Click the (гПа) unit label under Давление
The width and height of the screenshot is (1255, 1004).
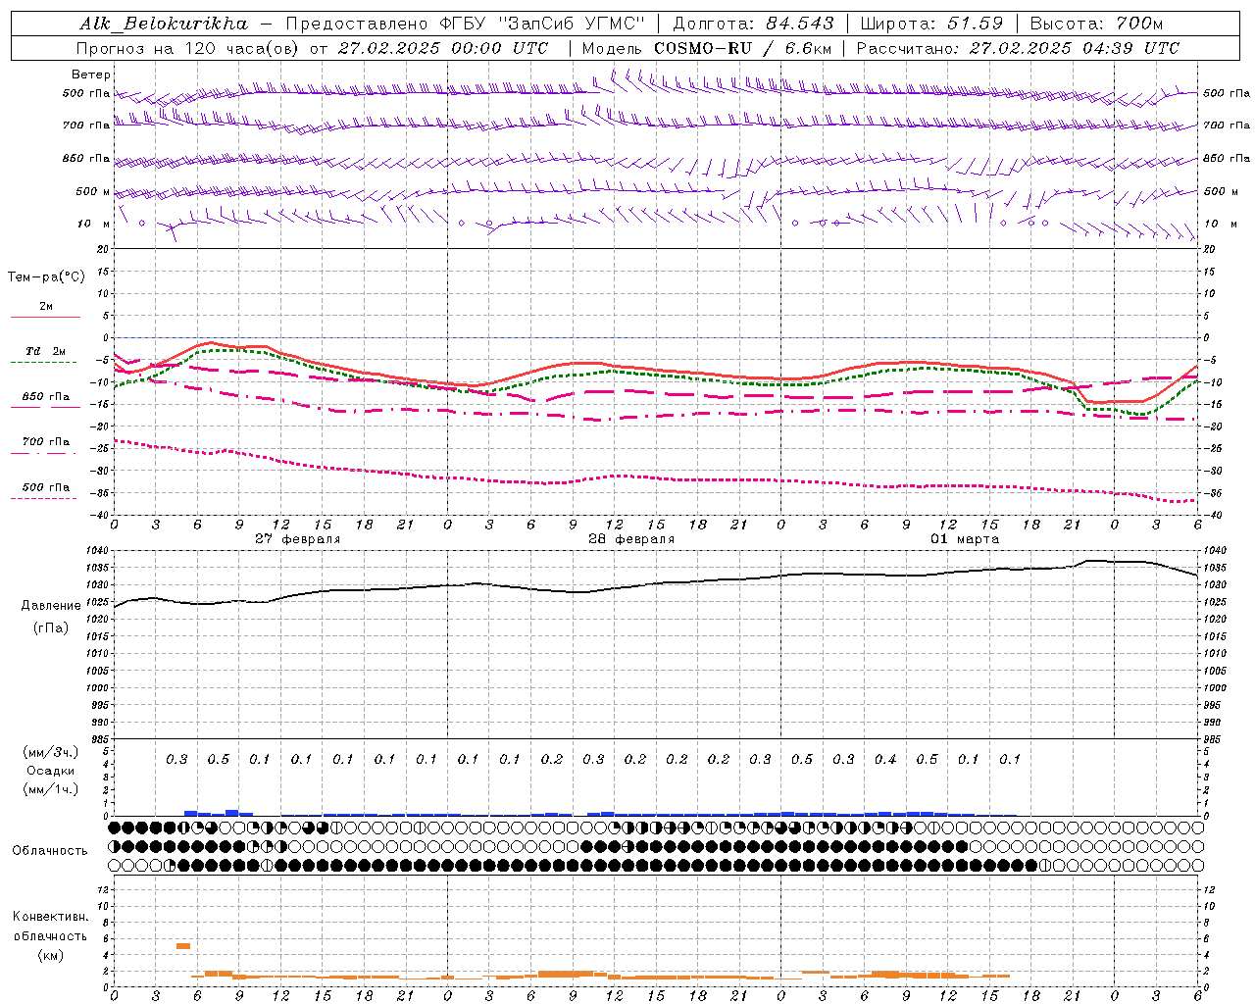click(51, 627)
